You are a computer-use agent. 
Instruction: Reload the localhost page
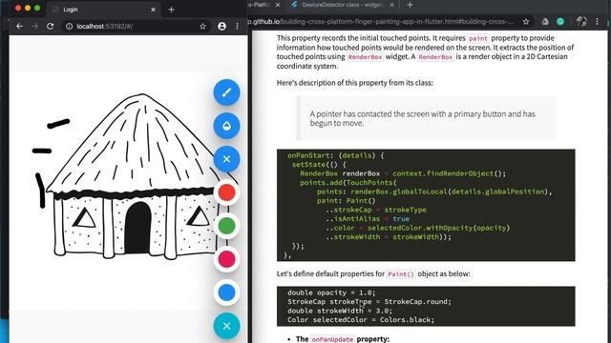50,26
